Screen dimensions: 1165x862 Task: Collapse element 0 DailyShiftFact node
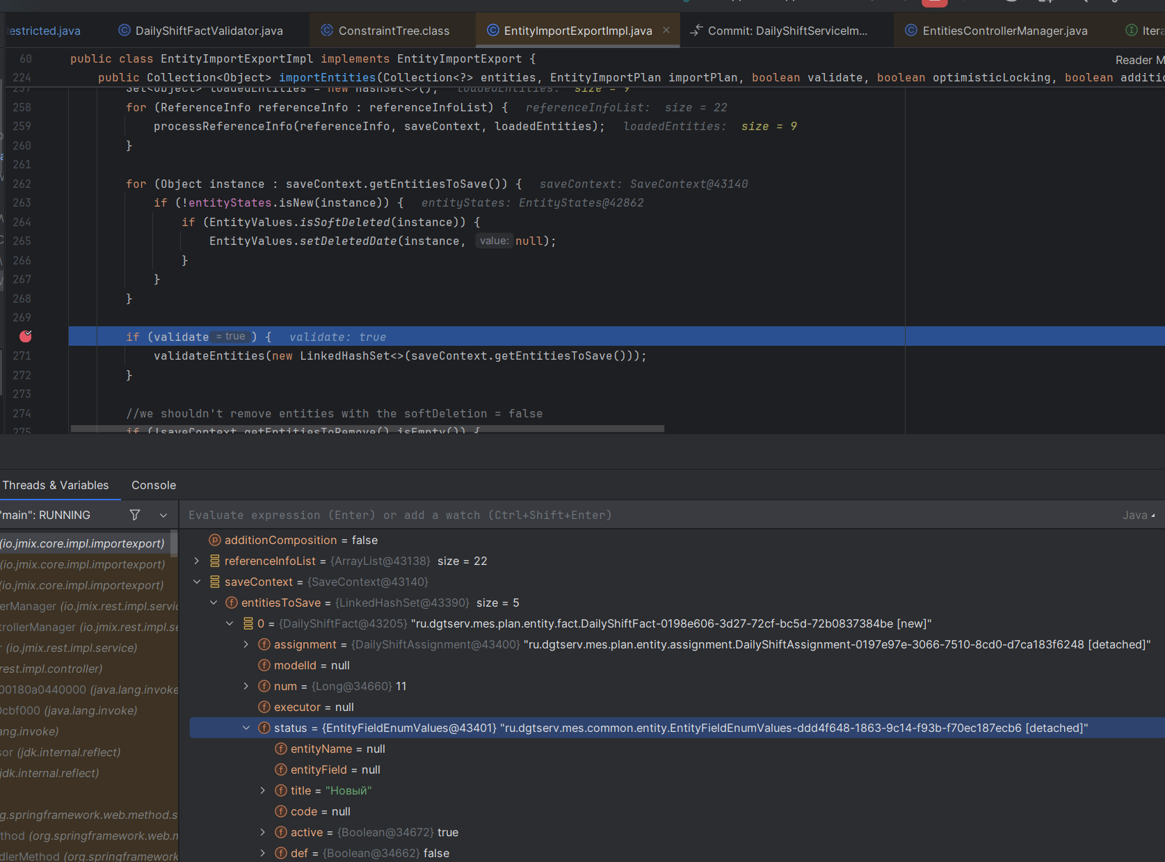click(230, 623)
